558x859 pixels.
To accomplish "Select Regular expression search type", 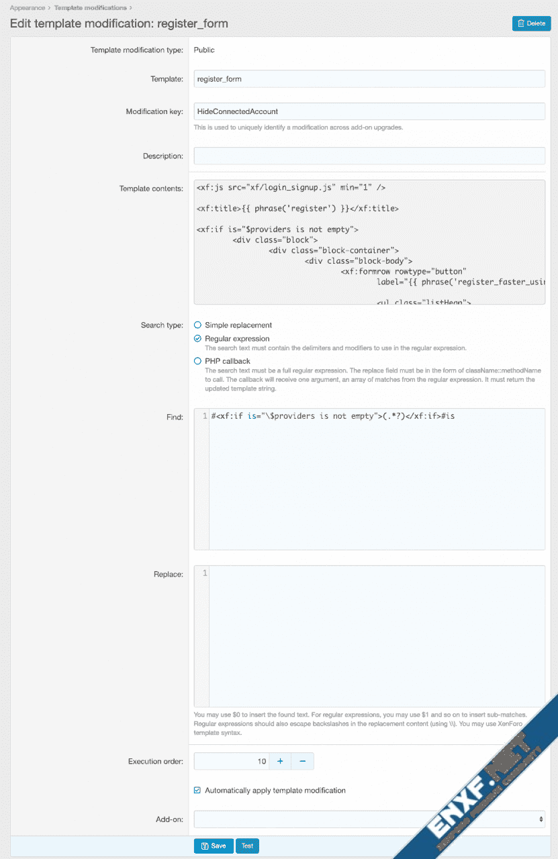I will (197, 339).
